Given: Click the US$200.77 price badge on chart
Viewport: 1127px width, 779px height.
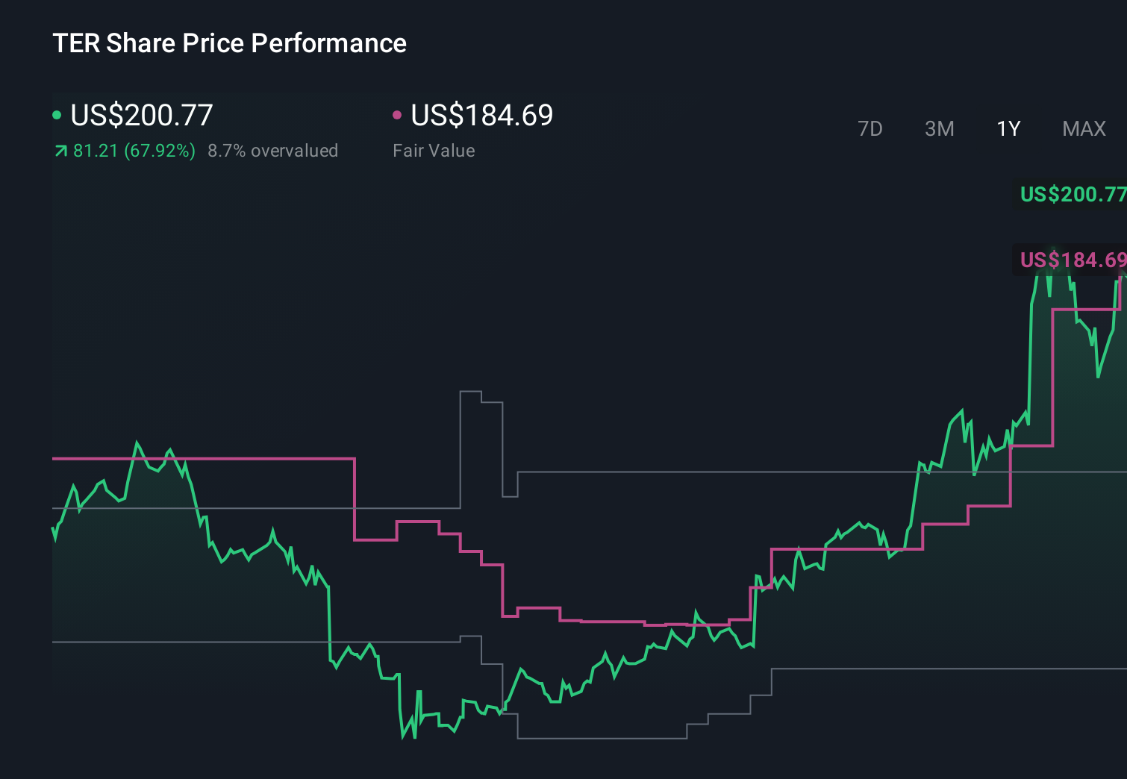Looking at the screenshot, I should [x=1073, y=195].
